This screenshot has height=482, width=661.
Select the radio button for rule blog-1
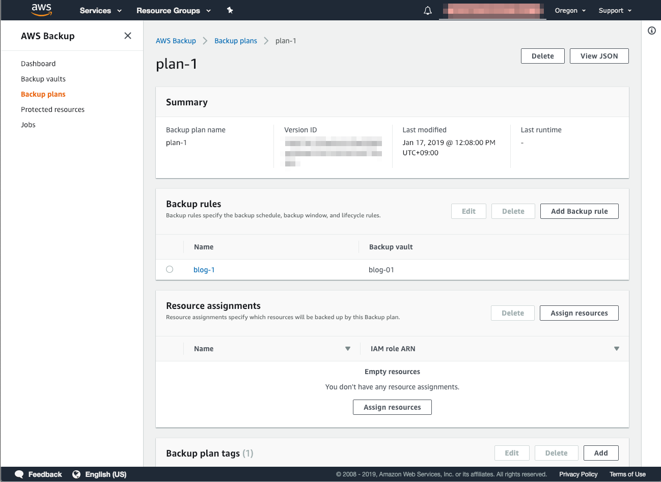click(170, 269)
